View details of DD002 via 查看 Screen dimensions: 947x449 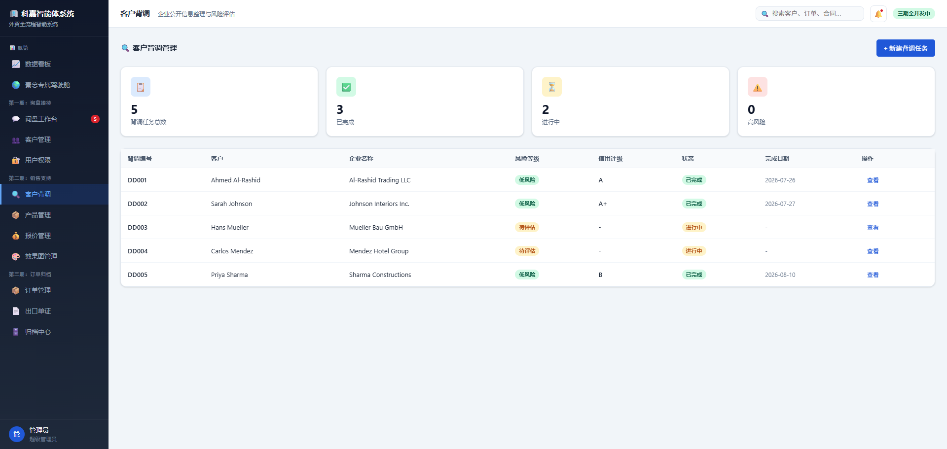pyautogui.click(x=873, y=204)
